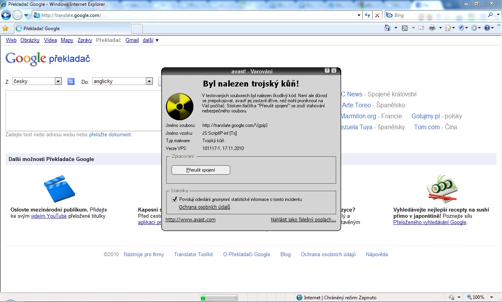Click the avast dialog help question icon
Viewport: 502px width, 302px height.
click(327, 71)
